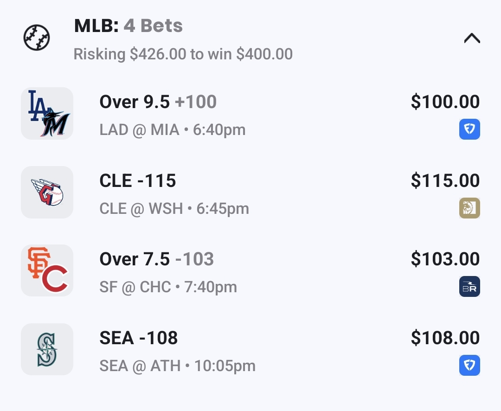Tap the Dodgers and Marlins logo icon

47,113
